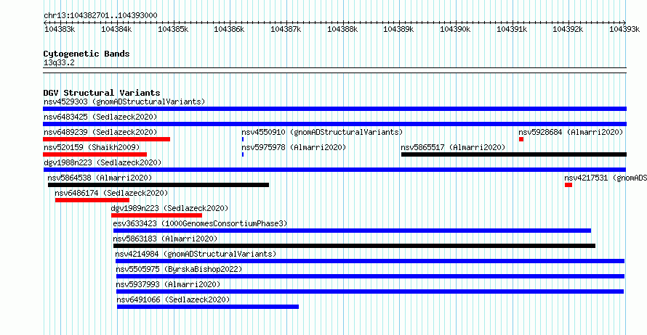Open the nsv5865517 (Almarri2020) label
Image resolution: width=647 pixels, height=335 pixels.
click(x=453, y=147)
